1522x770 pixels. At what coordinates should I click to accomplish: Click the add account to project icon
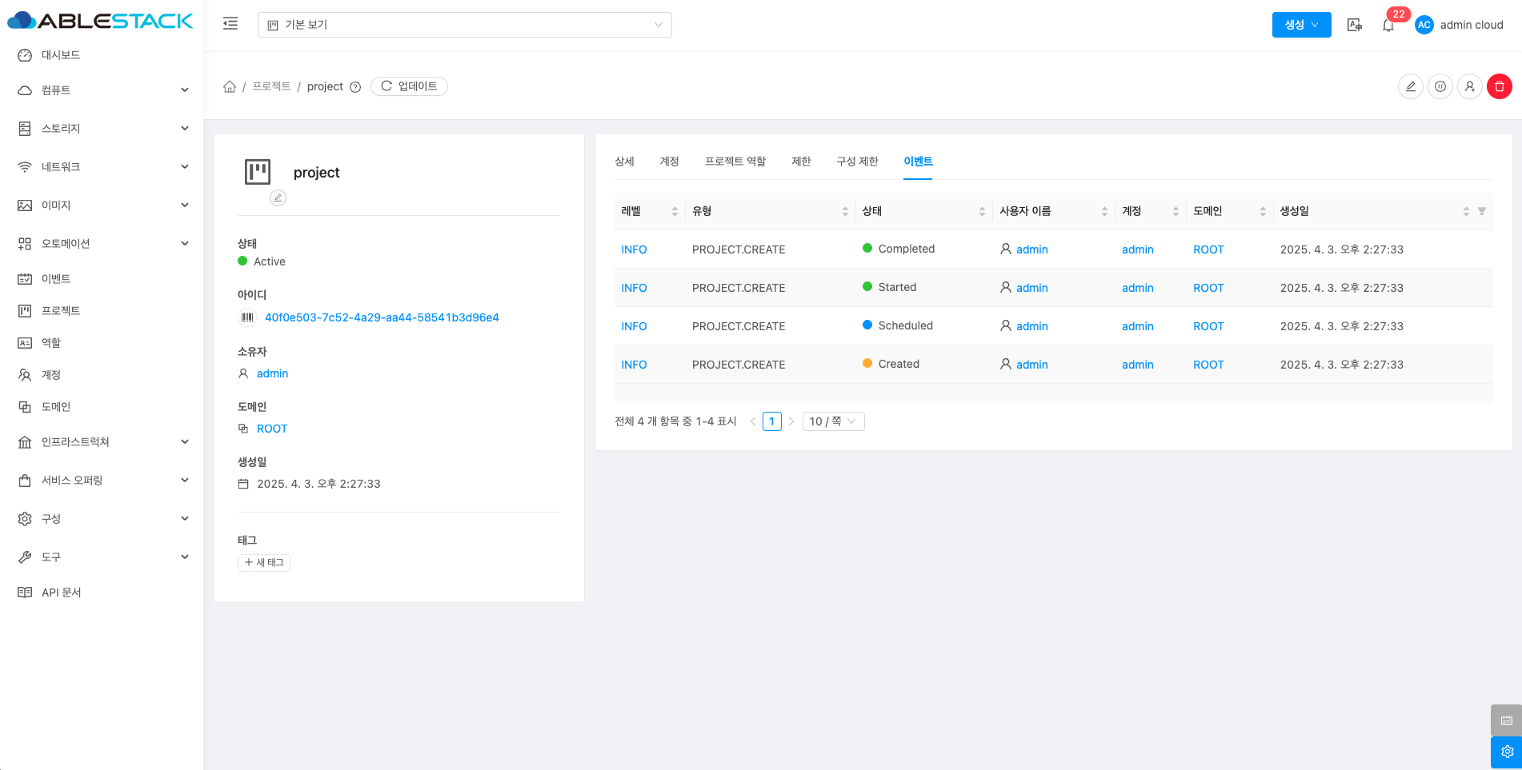[x=1469, y=86]
